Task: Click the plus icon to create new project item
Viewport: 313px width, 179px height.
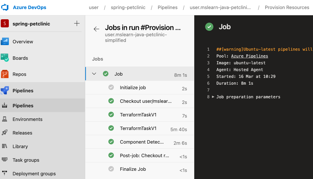Action: tap(77, 24)
